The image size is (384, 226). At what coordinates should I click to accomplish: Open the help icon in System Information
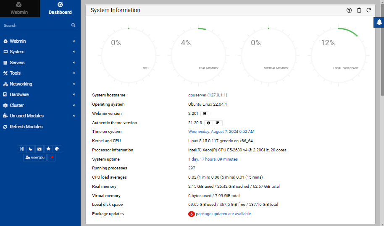[x=349, y=10]
